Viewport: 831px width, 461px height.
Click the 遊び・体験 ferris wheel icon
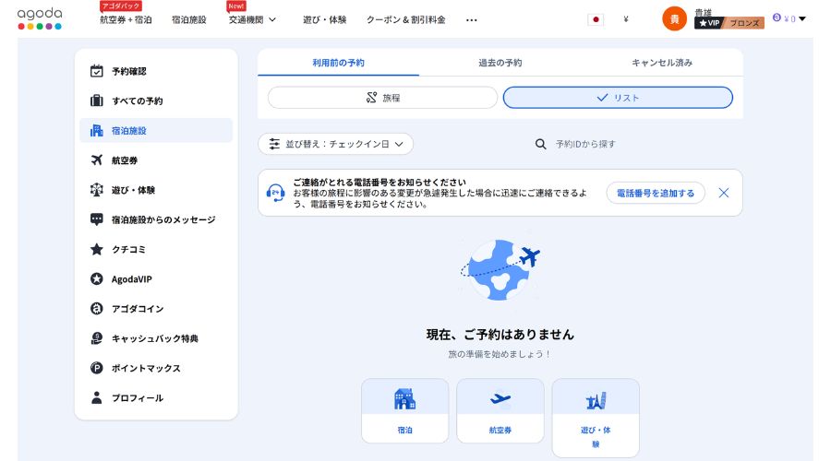(96, 190)
